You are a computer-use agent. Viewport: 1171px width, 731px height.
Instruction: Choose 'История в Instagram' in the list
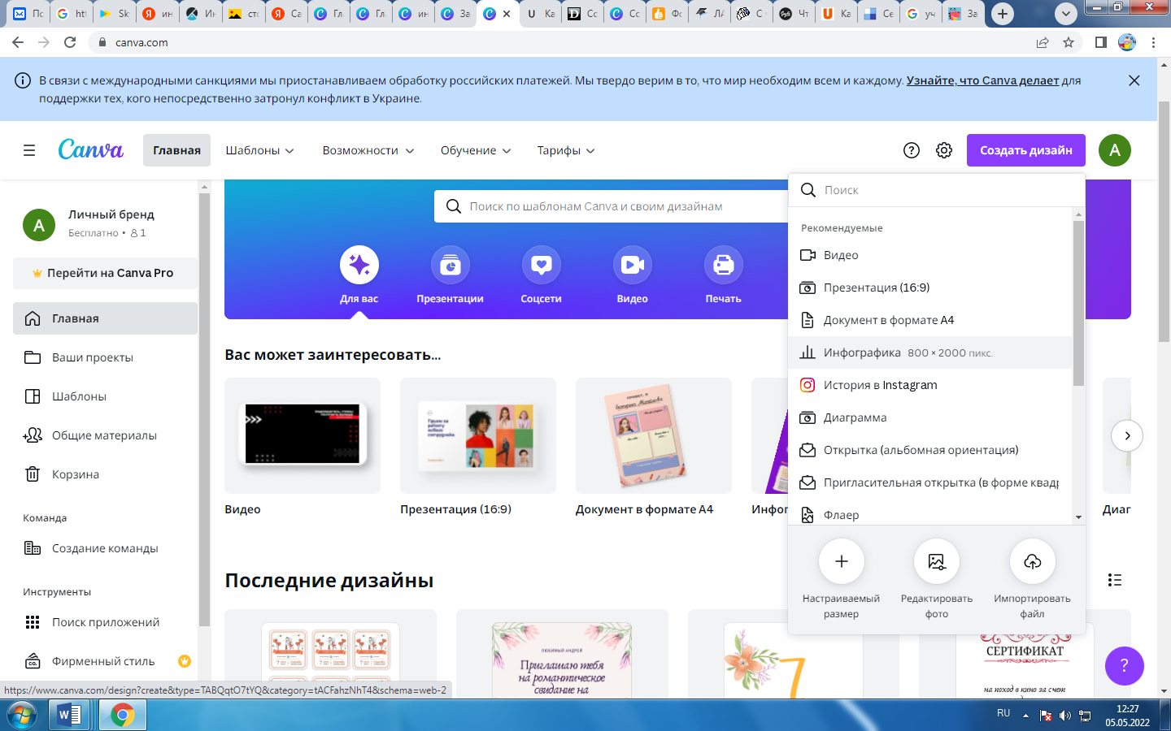[930, 385]
